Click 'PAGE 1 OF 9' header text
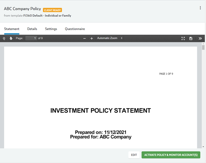 click(x=166, y=74)
